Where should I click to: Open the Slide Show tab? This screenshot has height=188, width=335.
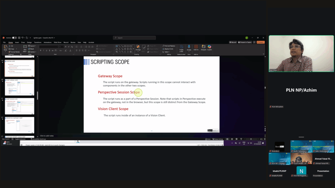[x=58, y=42]
